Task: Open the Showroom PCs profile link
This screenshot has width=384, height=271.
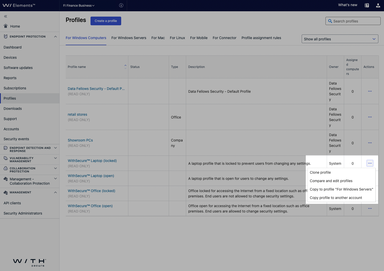Action: point(80,140)
